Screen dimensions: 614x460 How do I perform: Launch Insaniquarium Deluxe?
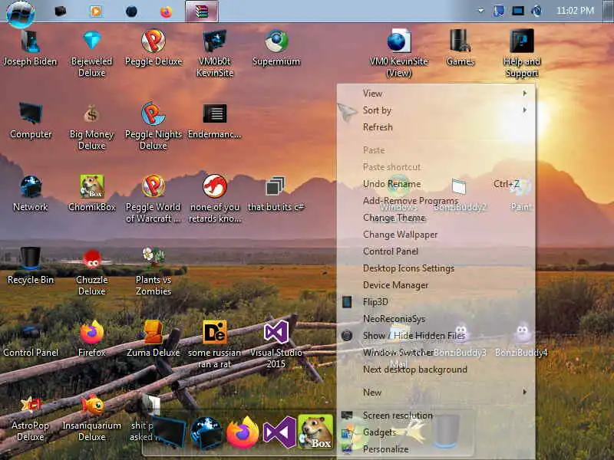point(91,417)
